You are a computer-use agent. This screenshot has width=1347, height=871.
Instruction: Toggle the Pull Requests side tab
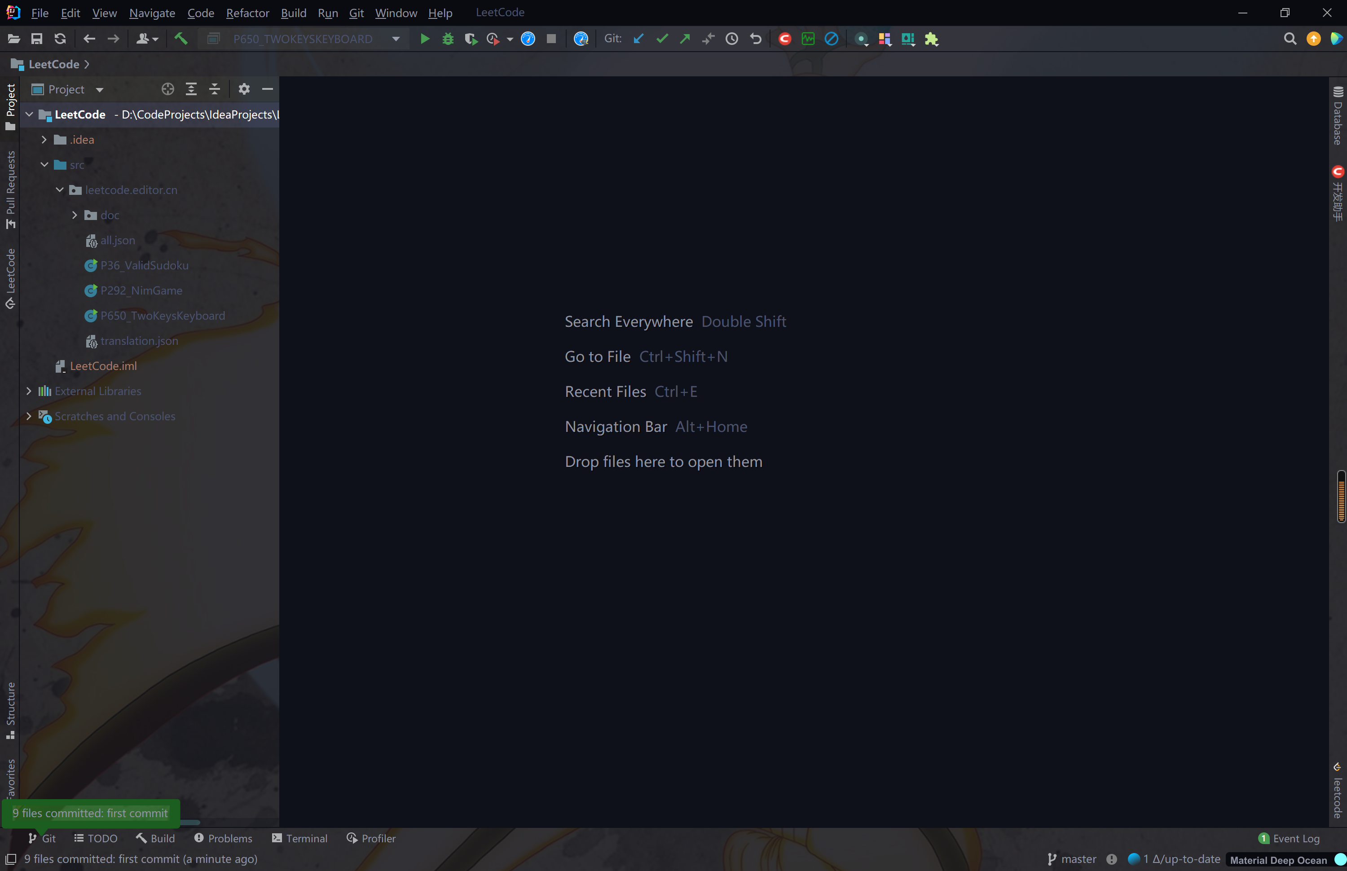click(x=10, y=189)
